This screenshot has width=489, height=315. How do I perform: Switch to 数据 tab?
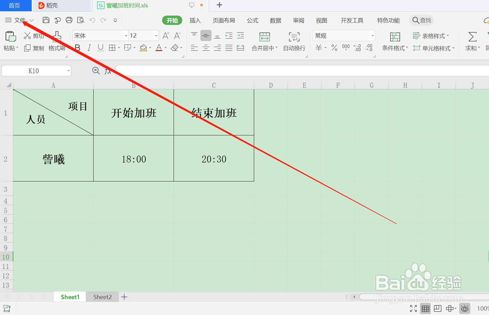[x=276, y=21]
